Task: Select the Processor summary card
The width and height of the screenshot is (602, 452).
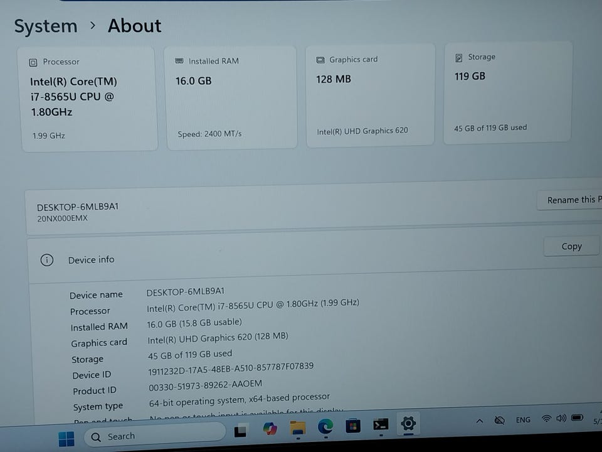Action: point(89,99)
